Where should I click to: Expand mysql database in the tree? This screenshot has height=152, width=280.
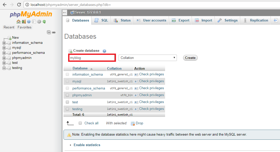click(4, 48)
